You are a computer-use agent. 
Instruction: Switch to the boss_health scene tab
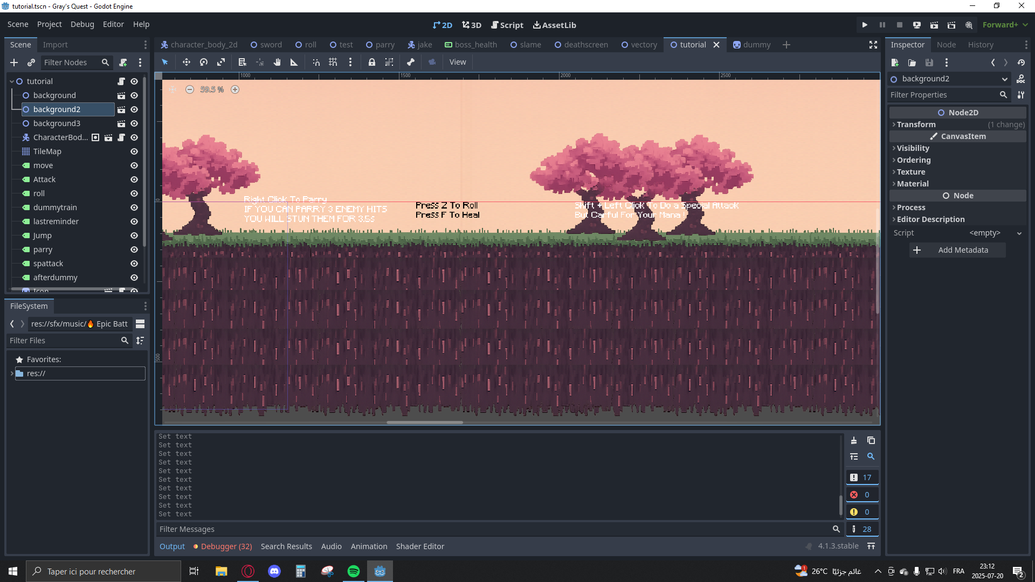471,45
